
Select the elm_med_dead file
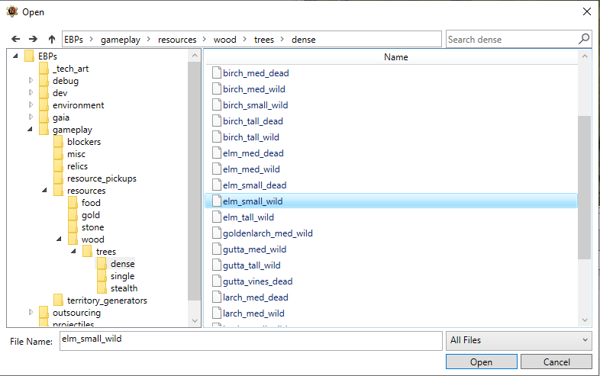coord(253,153)
